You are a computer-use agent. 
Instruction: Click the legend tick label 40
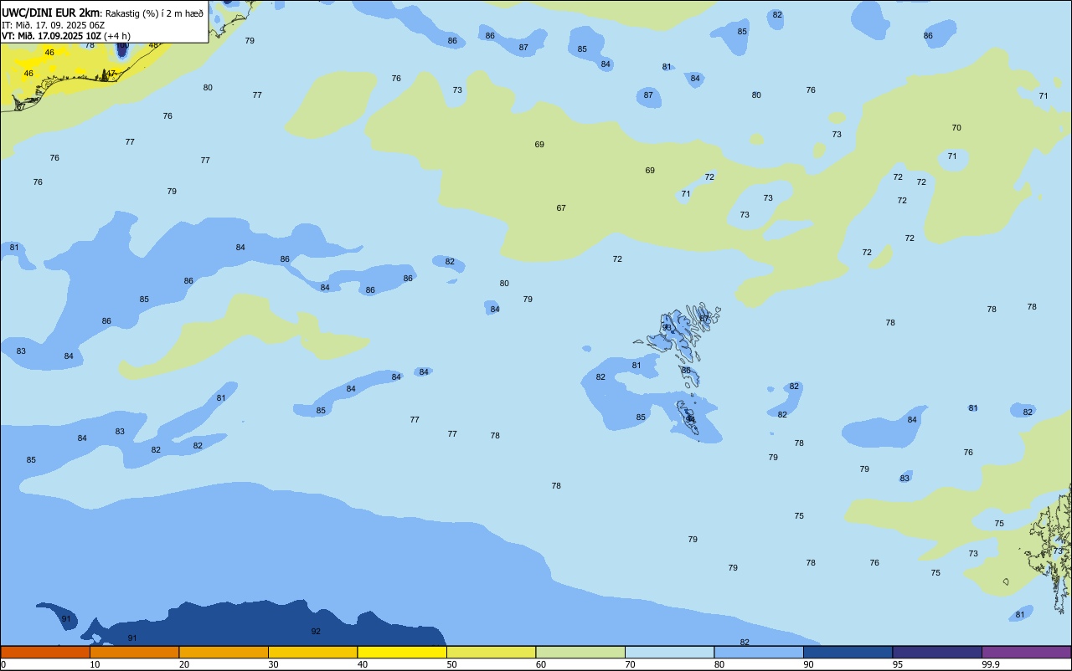(363, 664)
